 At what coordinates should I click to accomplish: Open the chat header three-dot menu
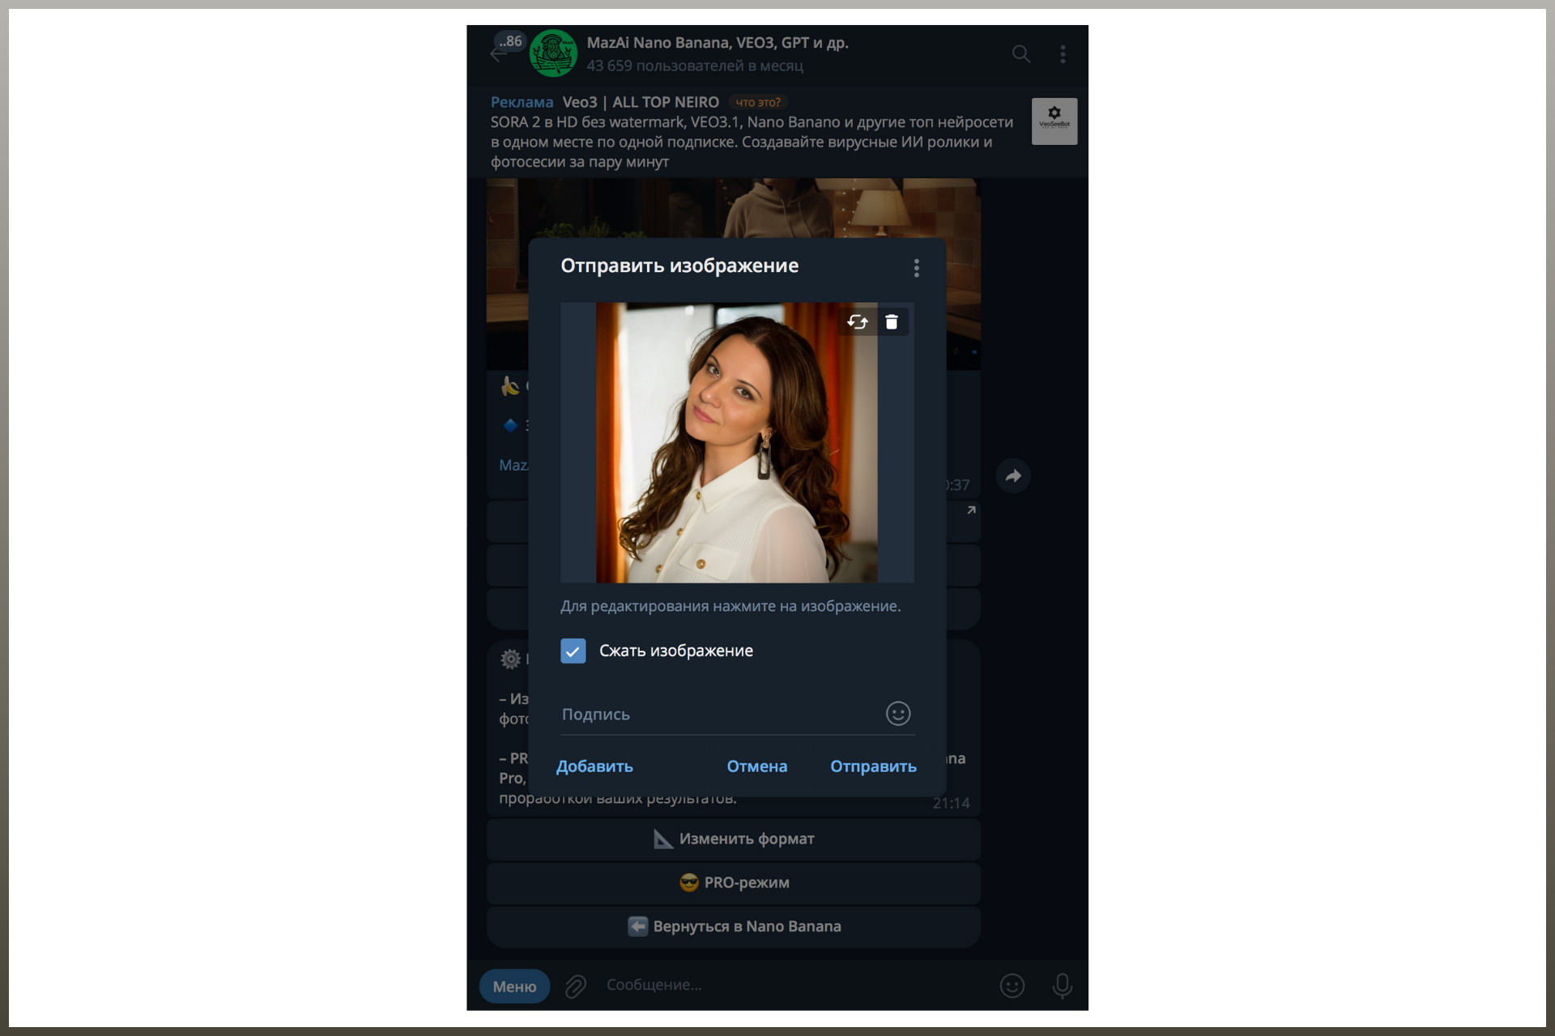click(x=1063, y=54)
